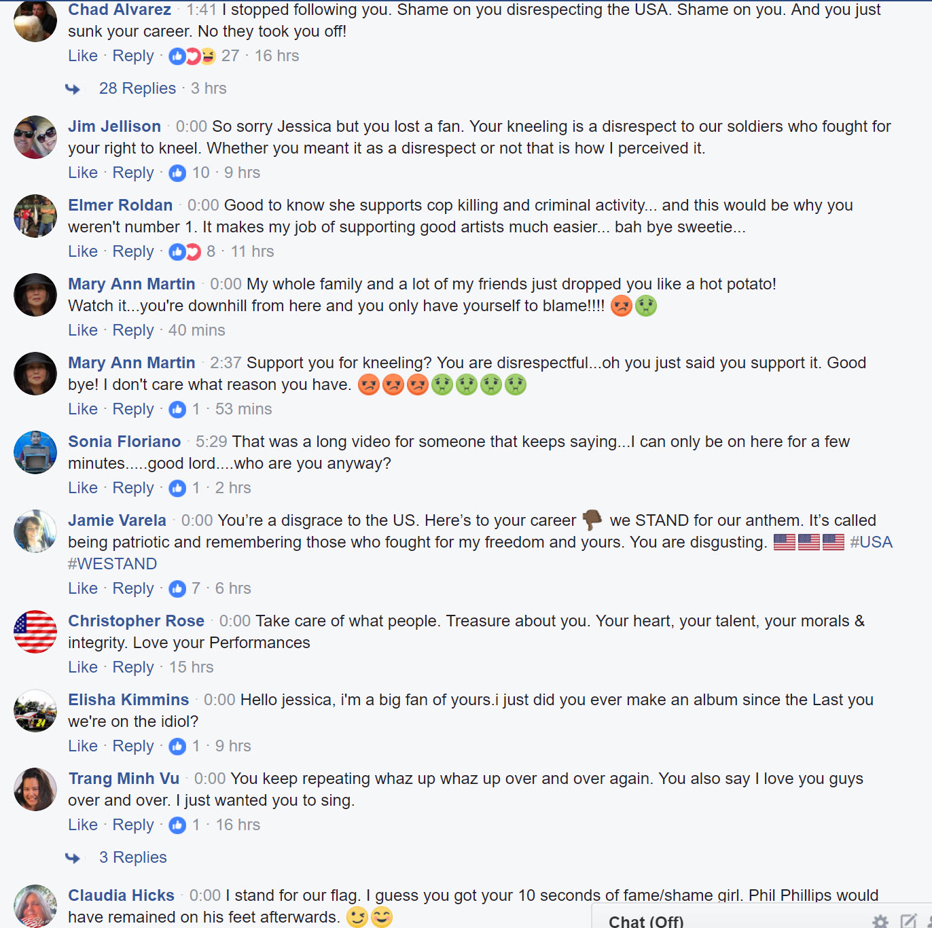The image size is (932, 928).
Task: Click reaction icons on Chad Alvarez's comment
Action: tap(192, 56)
